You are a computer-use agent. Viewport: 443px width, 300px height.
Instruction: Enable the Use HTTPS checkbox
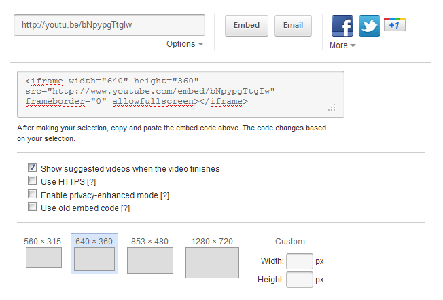[32, 181]
